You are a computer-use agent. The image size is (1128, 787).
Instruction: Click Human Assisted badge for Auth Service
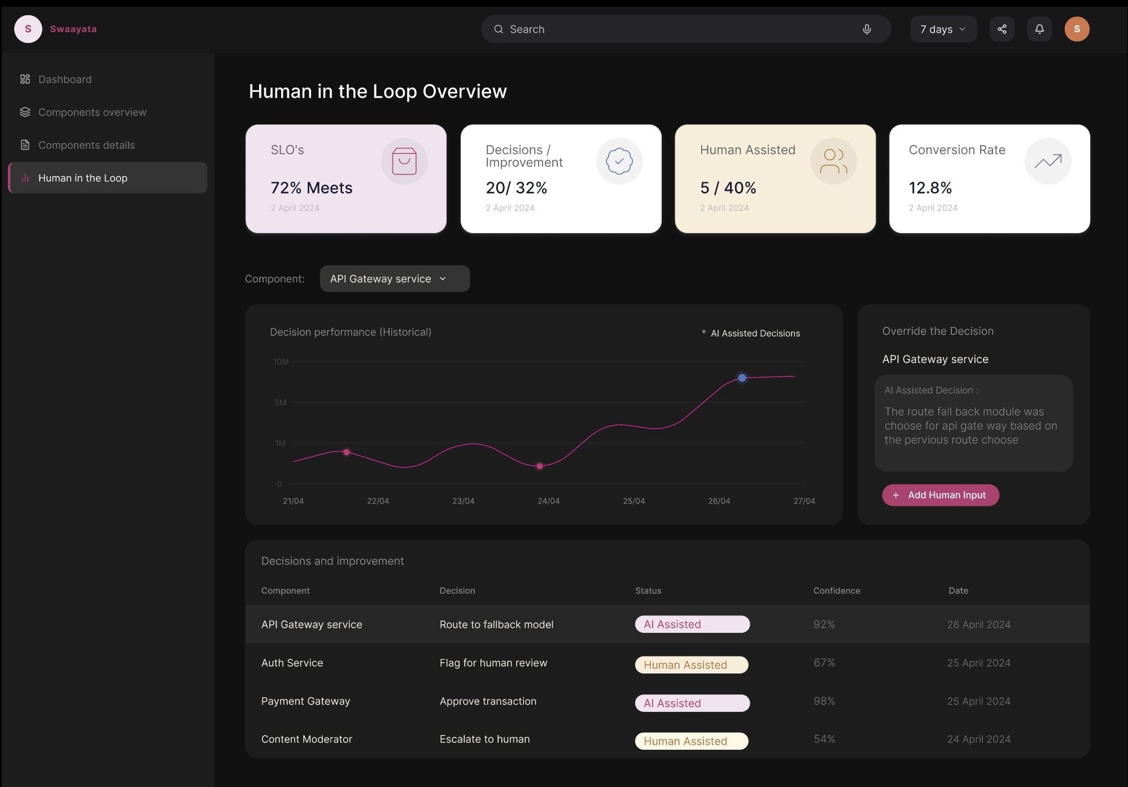pos(692,665)
